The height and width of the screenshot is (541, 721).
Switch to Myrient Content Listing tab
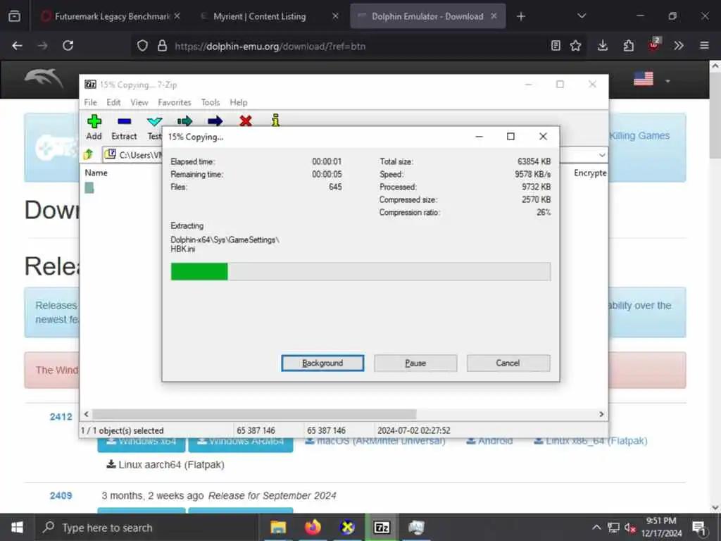point(259,16)
